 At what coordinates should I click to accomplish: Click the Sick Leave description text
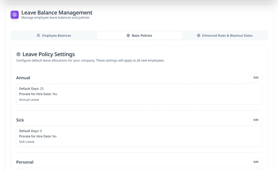[27, 142]
